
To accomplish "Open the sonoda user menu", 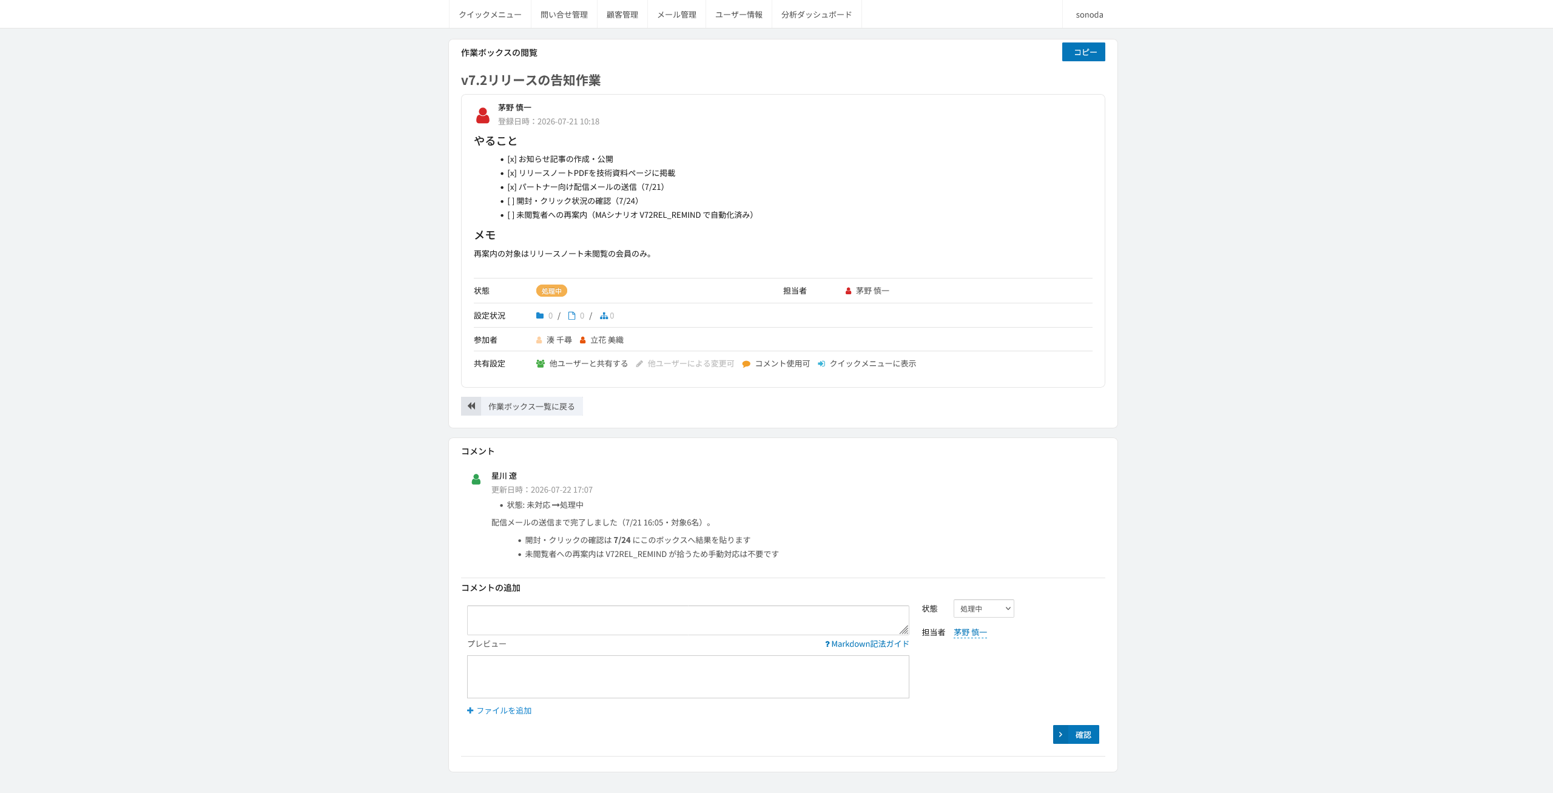I will click(x=1089, y=15).
